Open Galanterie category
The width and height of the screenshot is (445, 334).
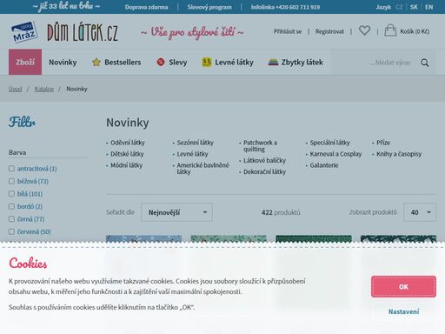point(324,165)
